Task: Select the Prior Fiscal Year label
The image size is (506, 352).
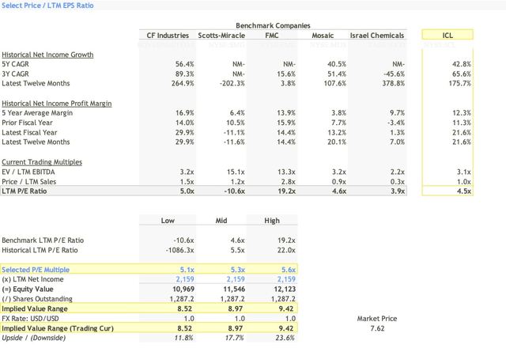Action: click(x=27, y=123)
